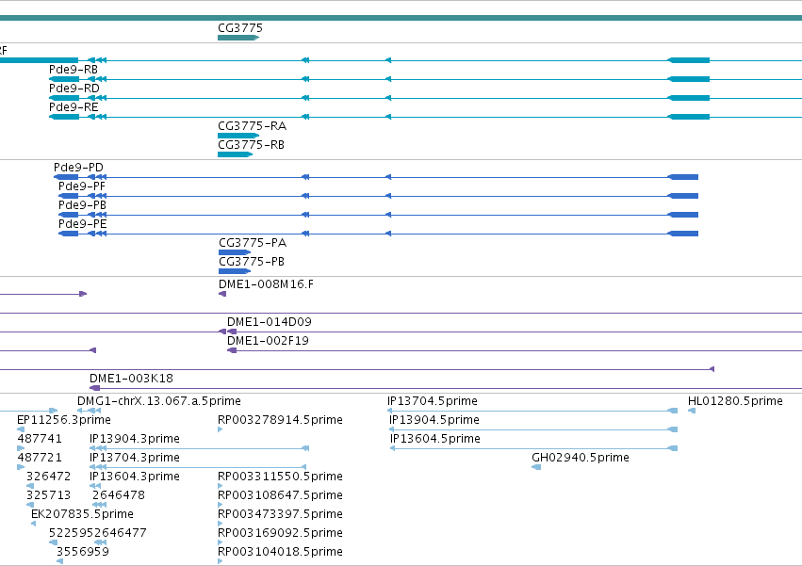Click the IP13604.5prime EST label

(x=434, y=439)
